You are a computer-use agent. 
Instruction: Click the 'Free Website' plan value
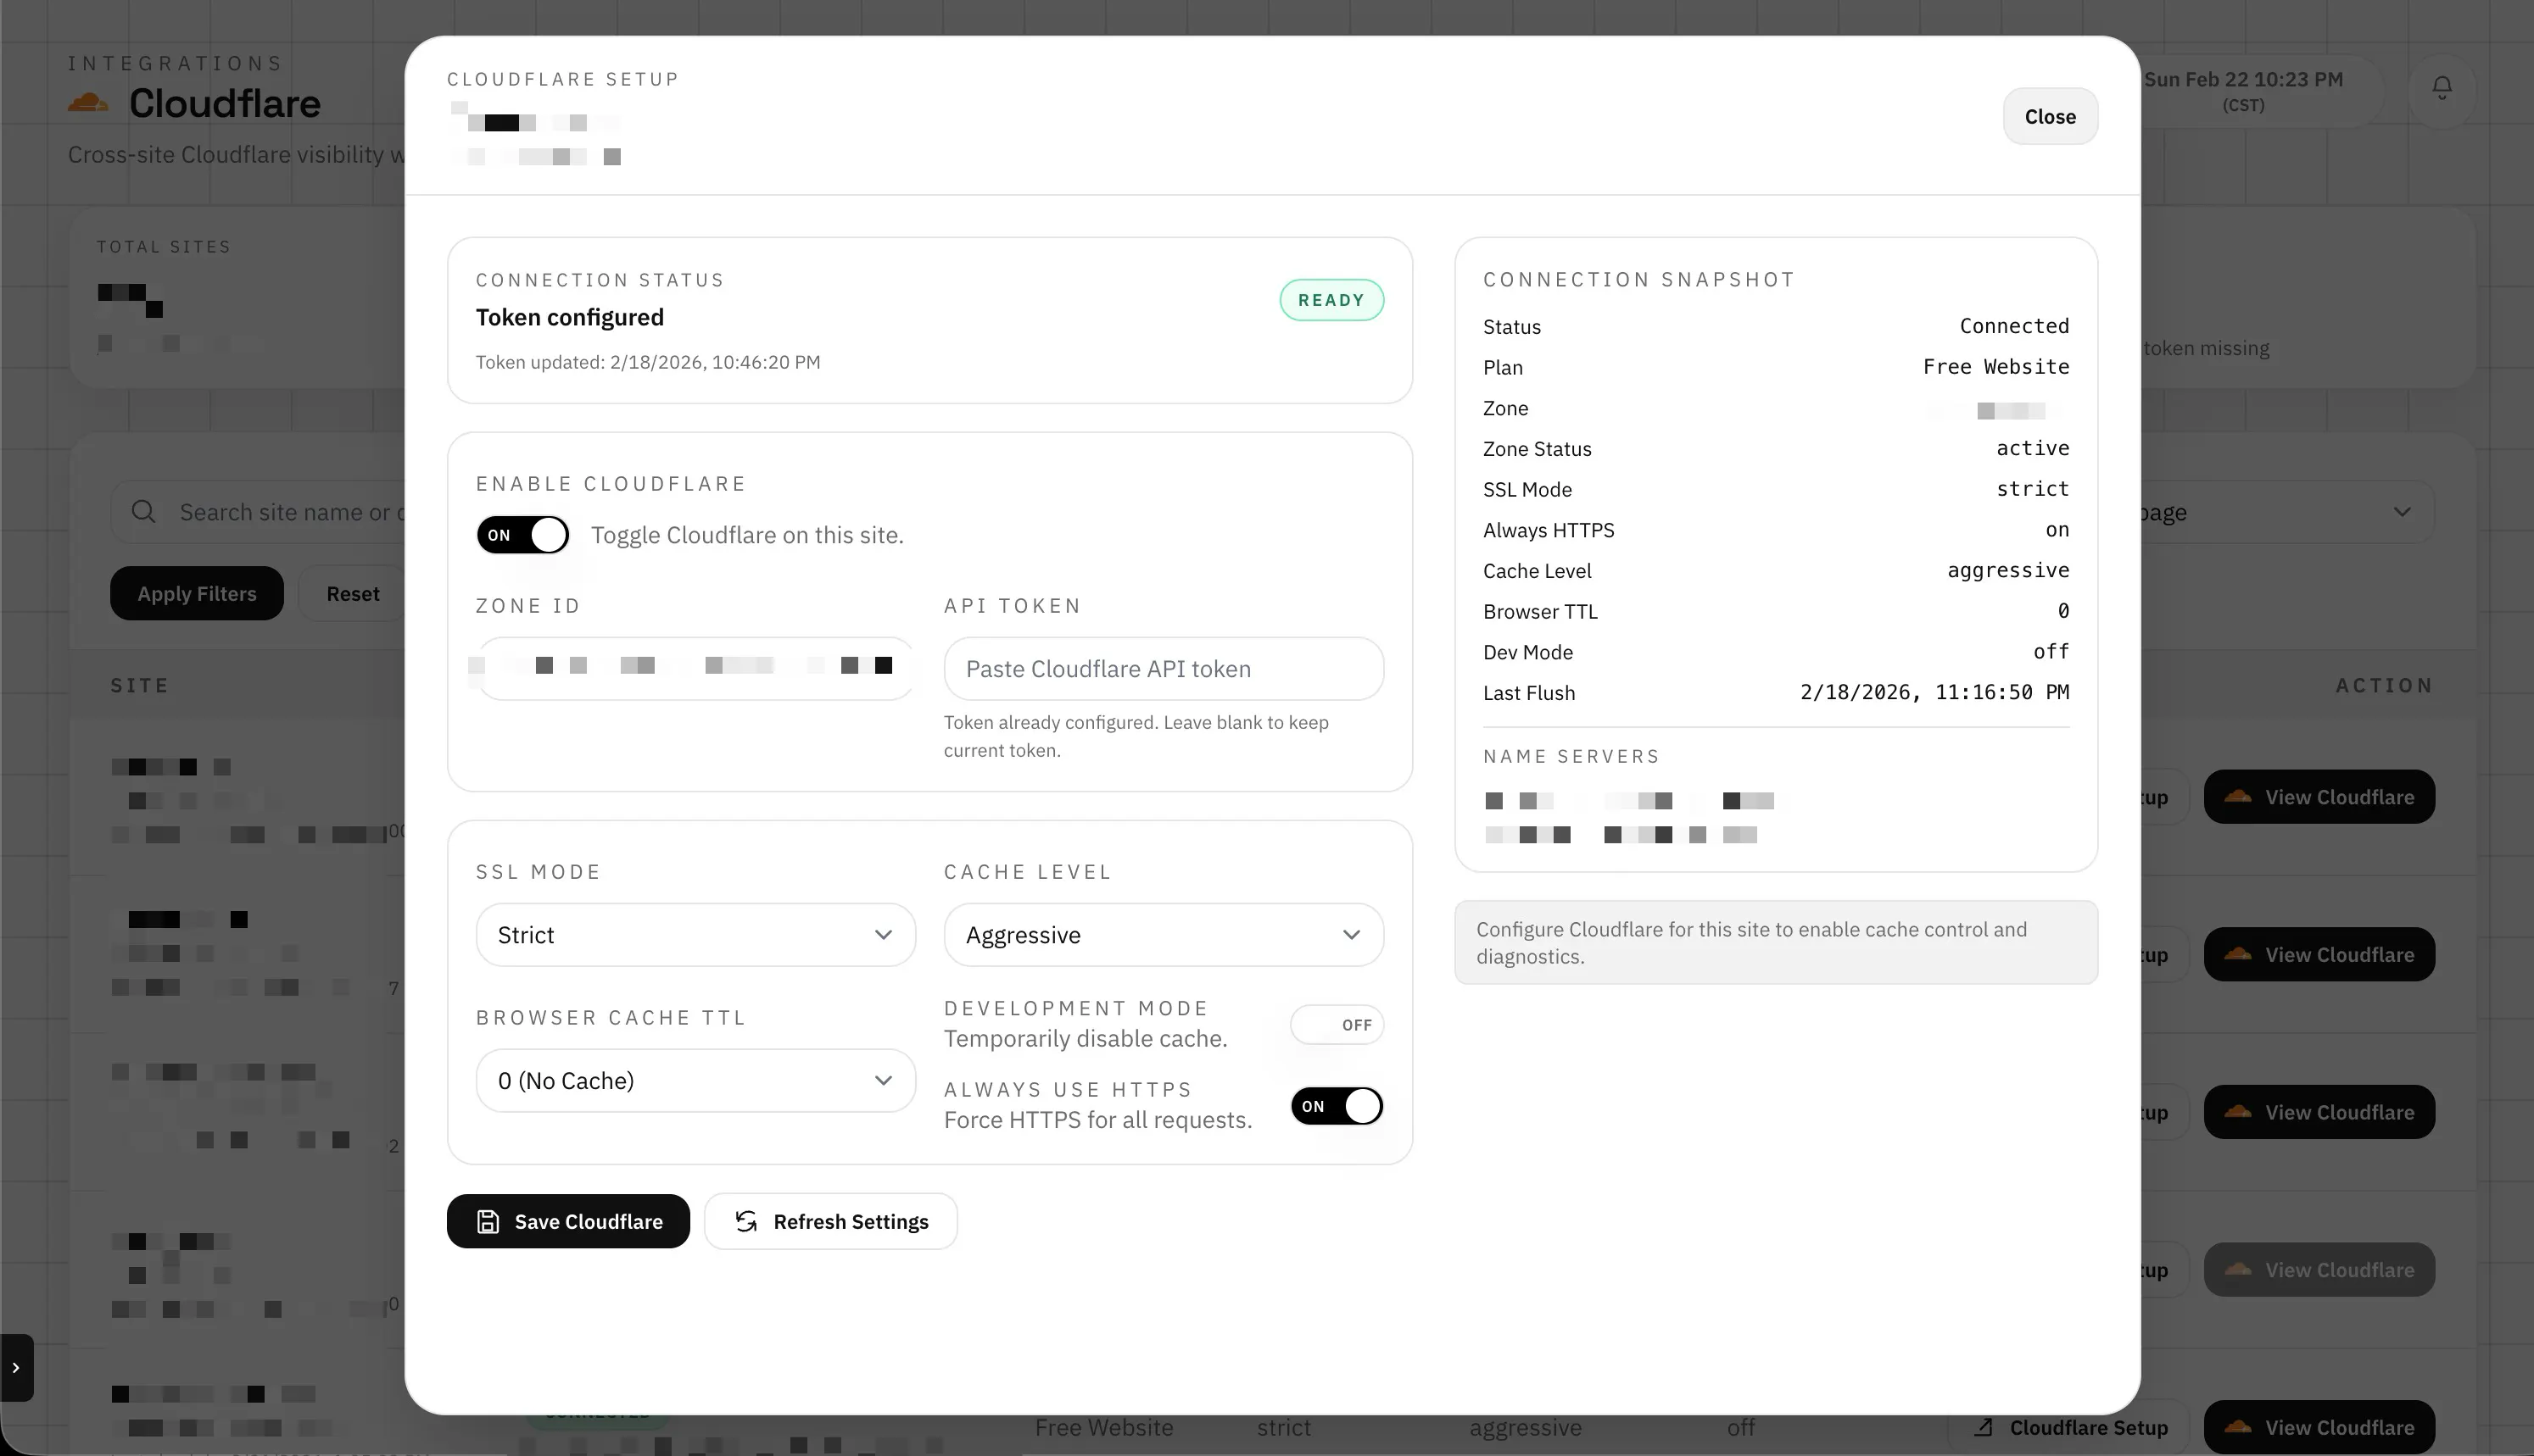coord(1995,367)
